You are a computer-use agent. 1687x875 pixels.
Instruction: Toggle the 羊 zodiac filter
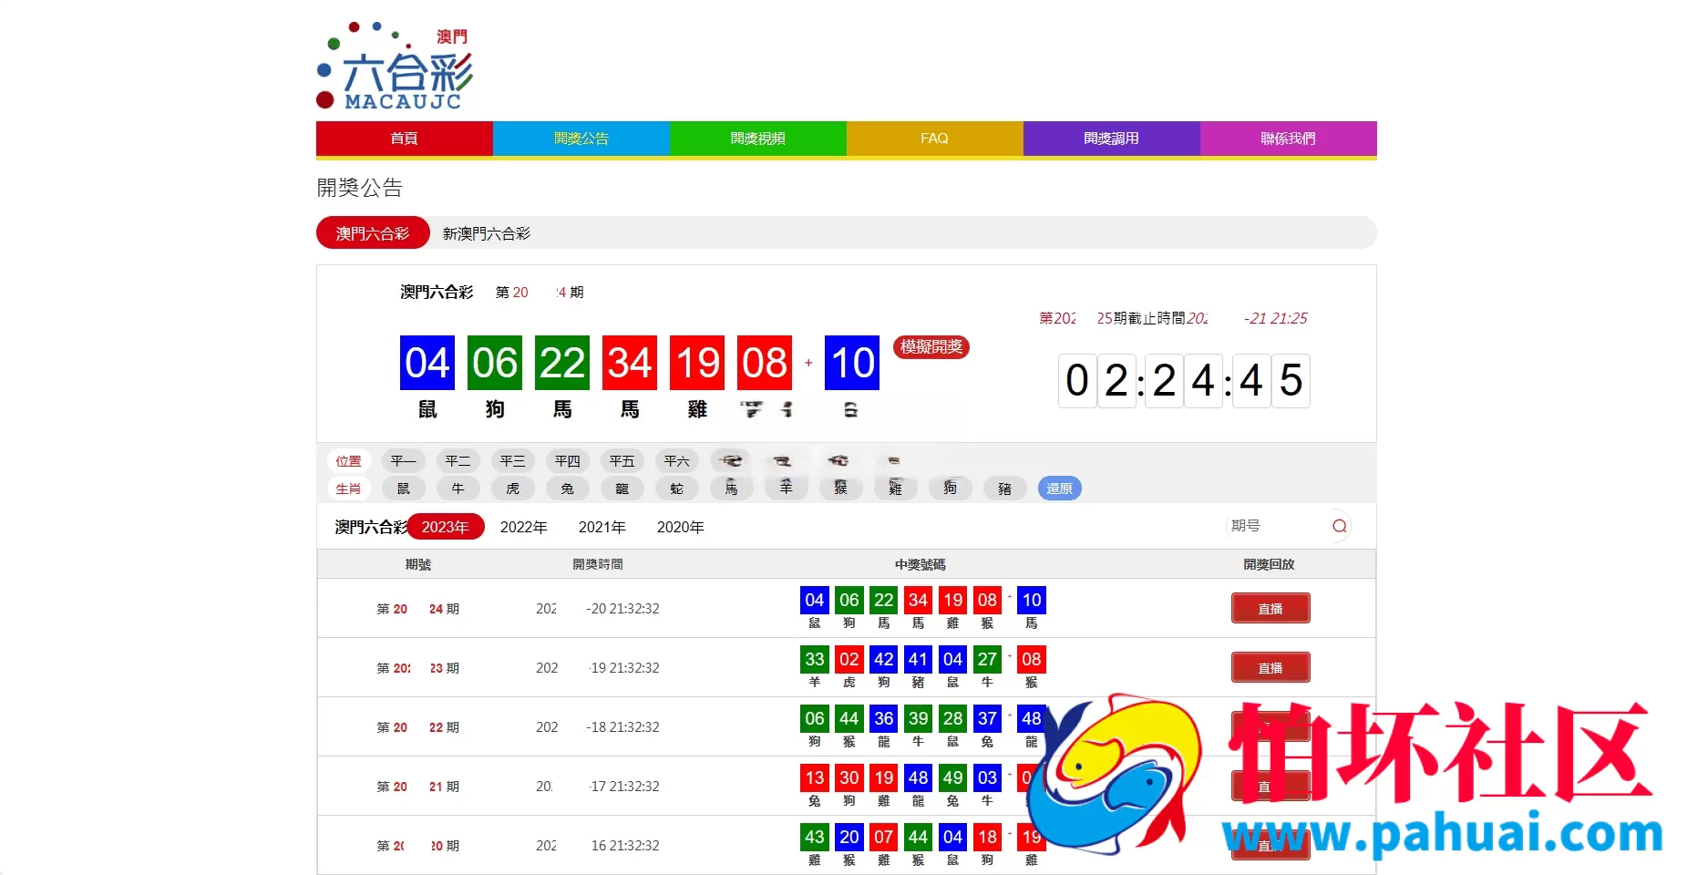click(786, 489)
